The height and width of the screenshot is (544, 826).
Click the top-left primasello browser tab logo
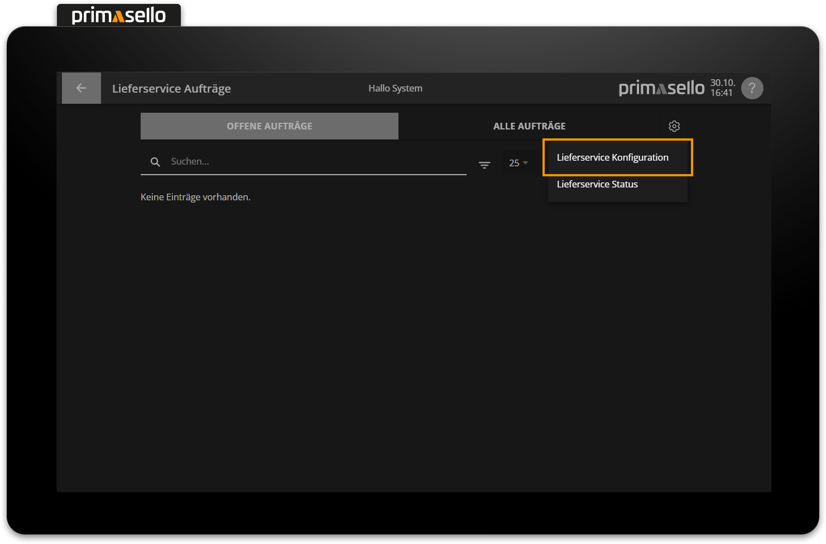point(118,15)
